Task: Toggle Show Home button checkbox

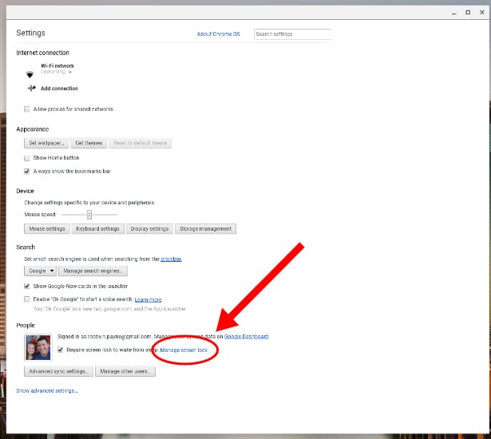Action: tap(27, 158)
